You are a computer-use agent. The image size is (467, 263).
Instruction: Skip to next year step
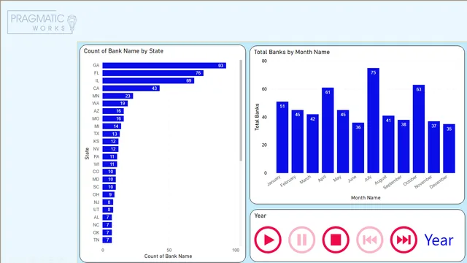404,240
